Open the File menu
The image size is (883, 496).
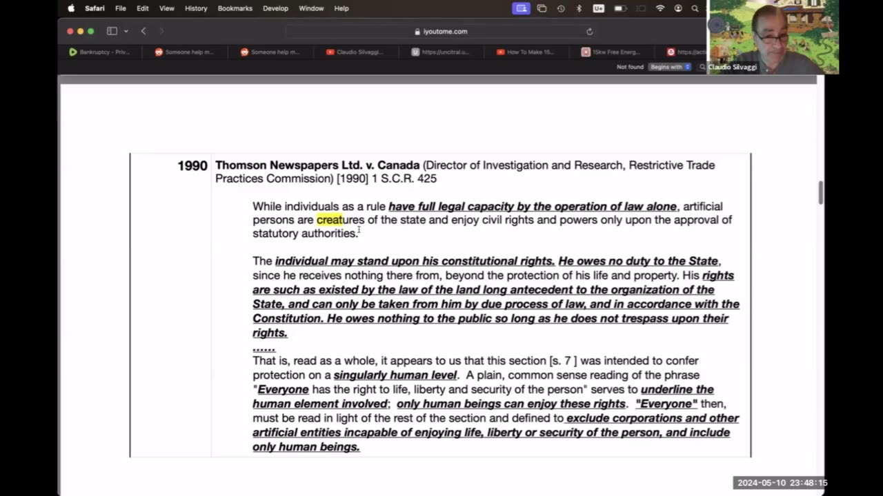(x=121, y=8)
